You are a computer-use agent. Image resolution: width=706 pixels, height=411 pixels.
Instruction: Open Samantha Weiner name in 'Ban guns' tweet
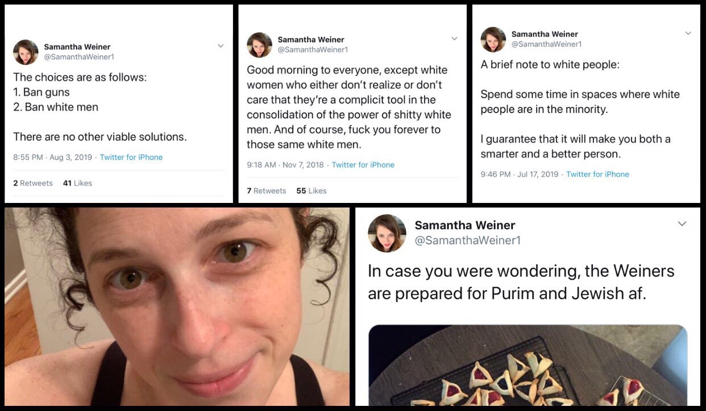point(77,47)
